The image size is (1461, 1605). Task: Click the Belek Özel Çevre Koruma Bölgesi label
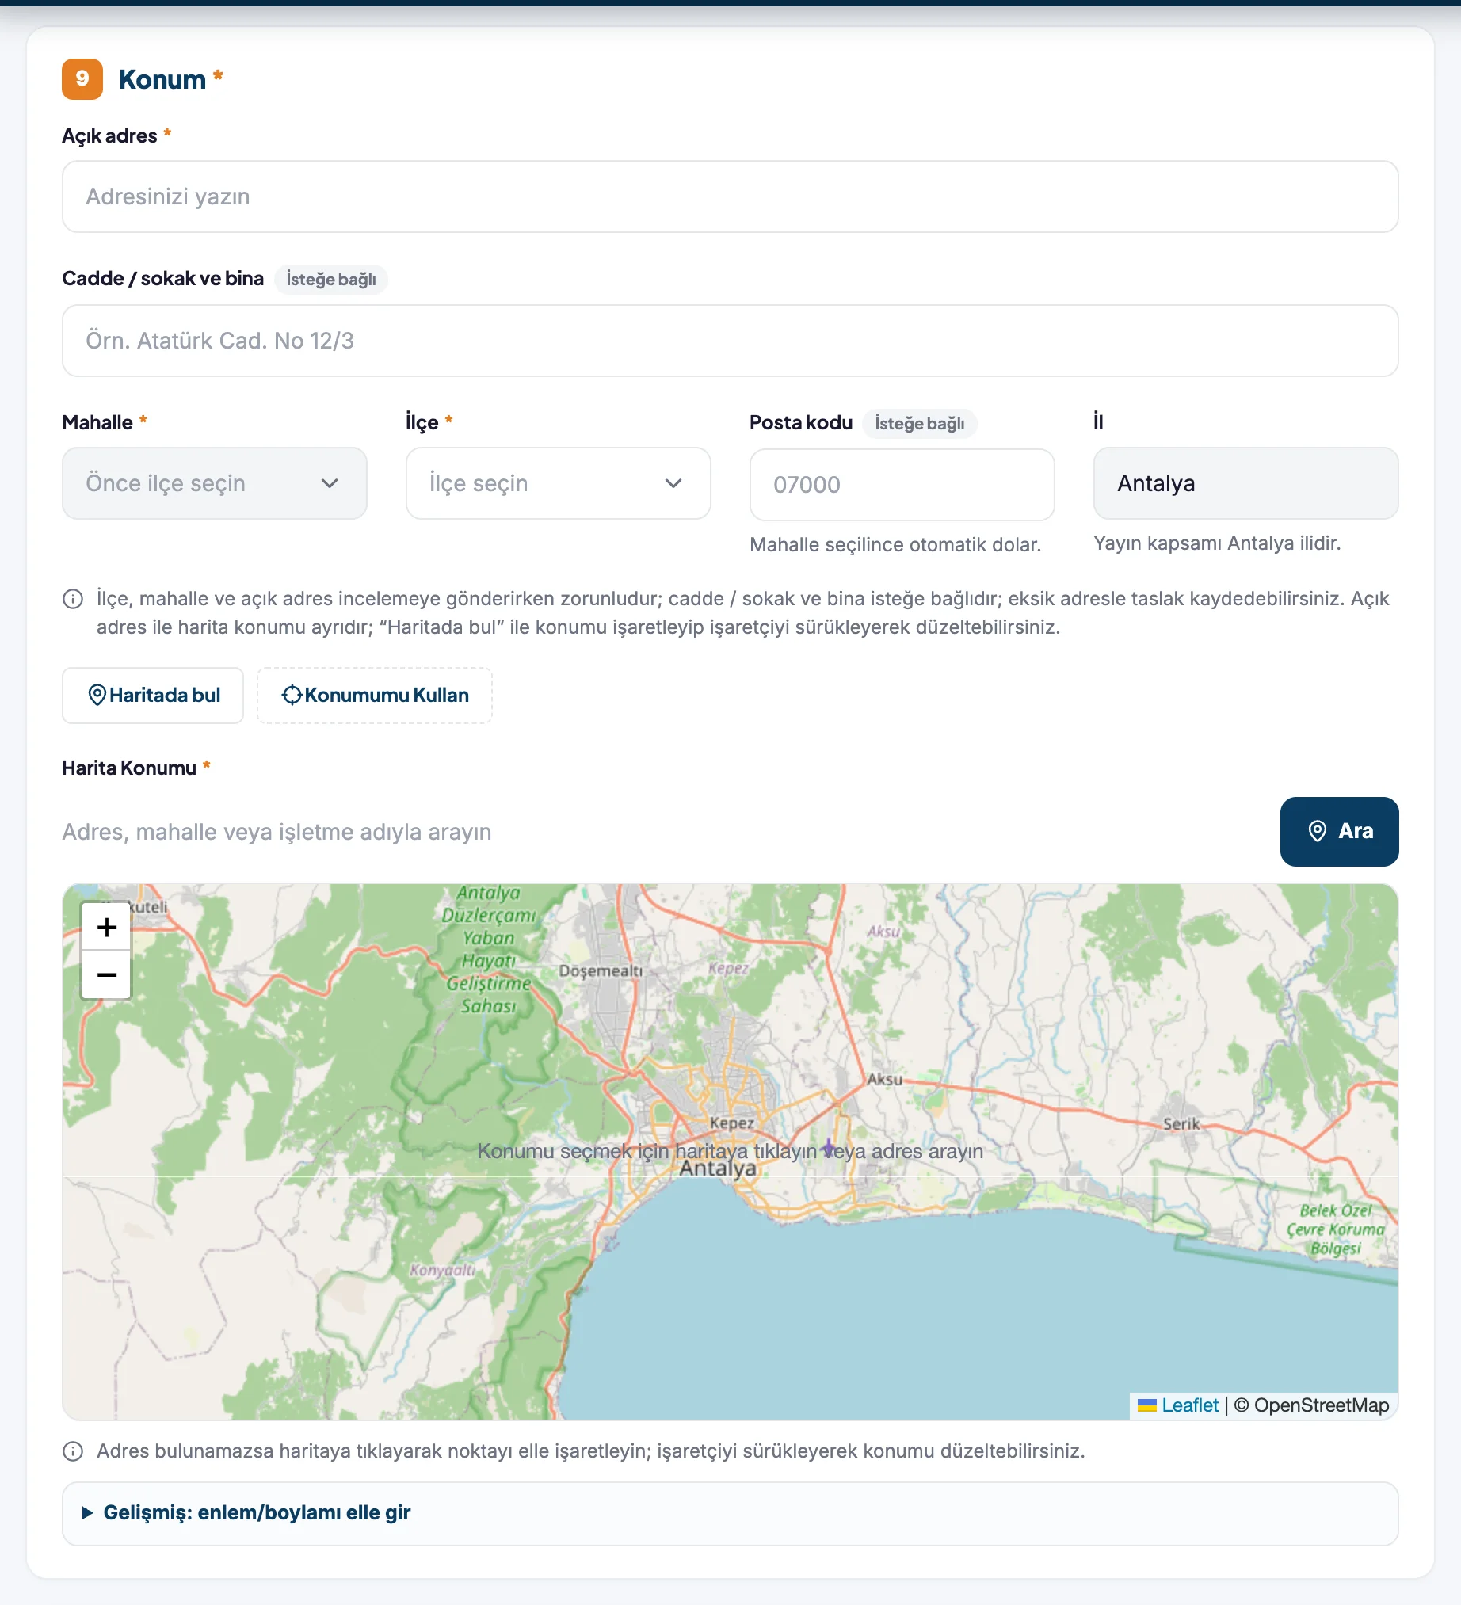1335,1229
